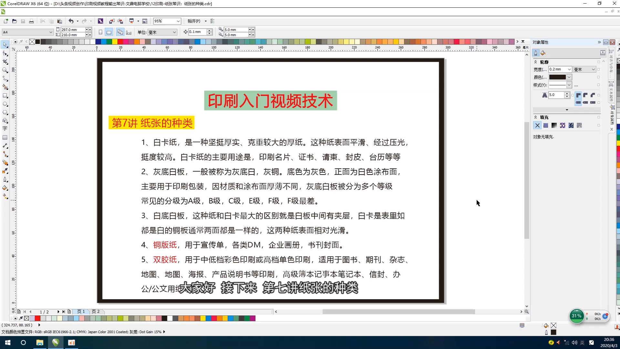Select the Table tool
The image size is (620, 349).
[x=5, y=137]
